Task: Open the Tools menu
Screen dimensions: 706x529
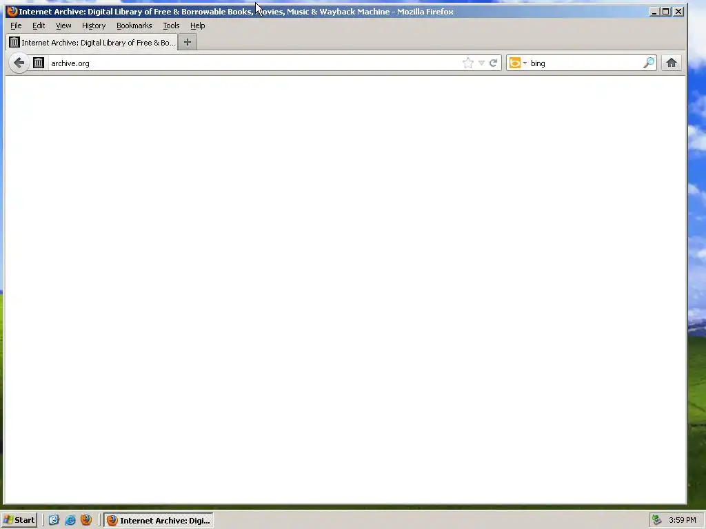Action: pos(171,25)
